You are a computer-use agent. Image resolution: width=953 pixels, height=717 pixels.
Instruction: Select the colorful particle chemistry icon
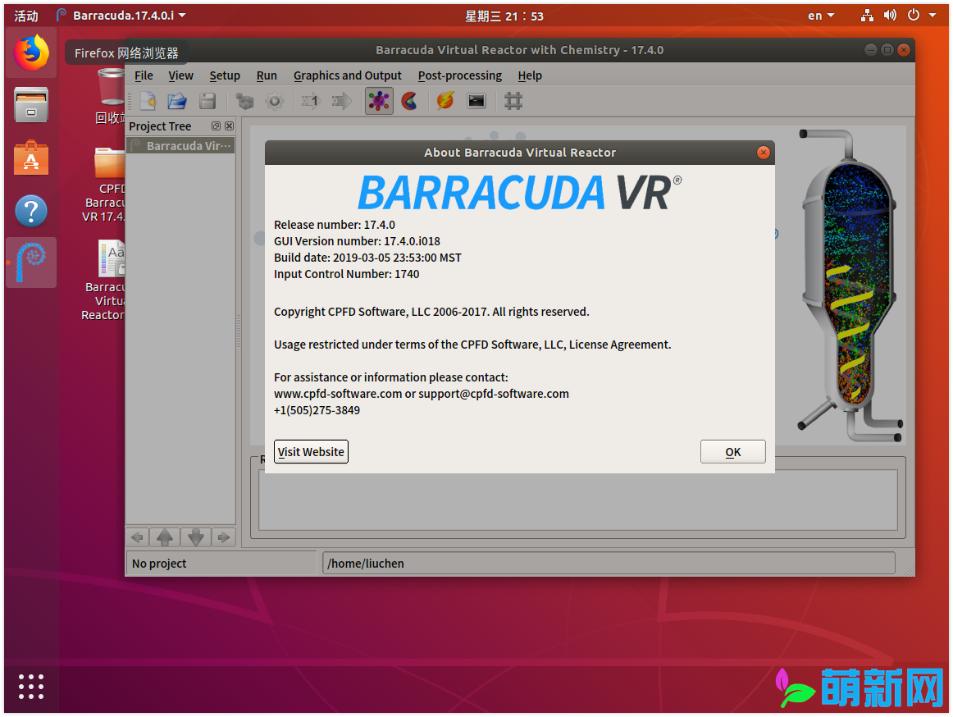coord(378,100)
